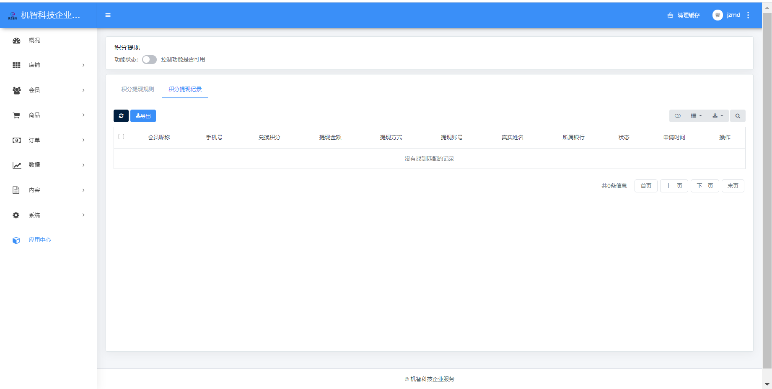
Task: Click the 状态 column header
Action: coord(624,137)
